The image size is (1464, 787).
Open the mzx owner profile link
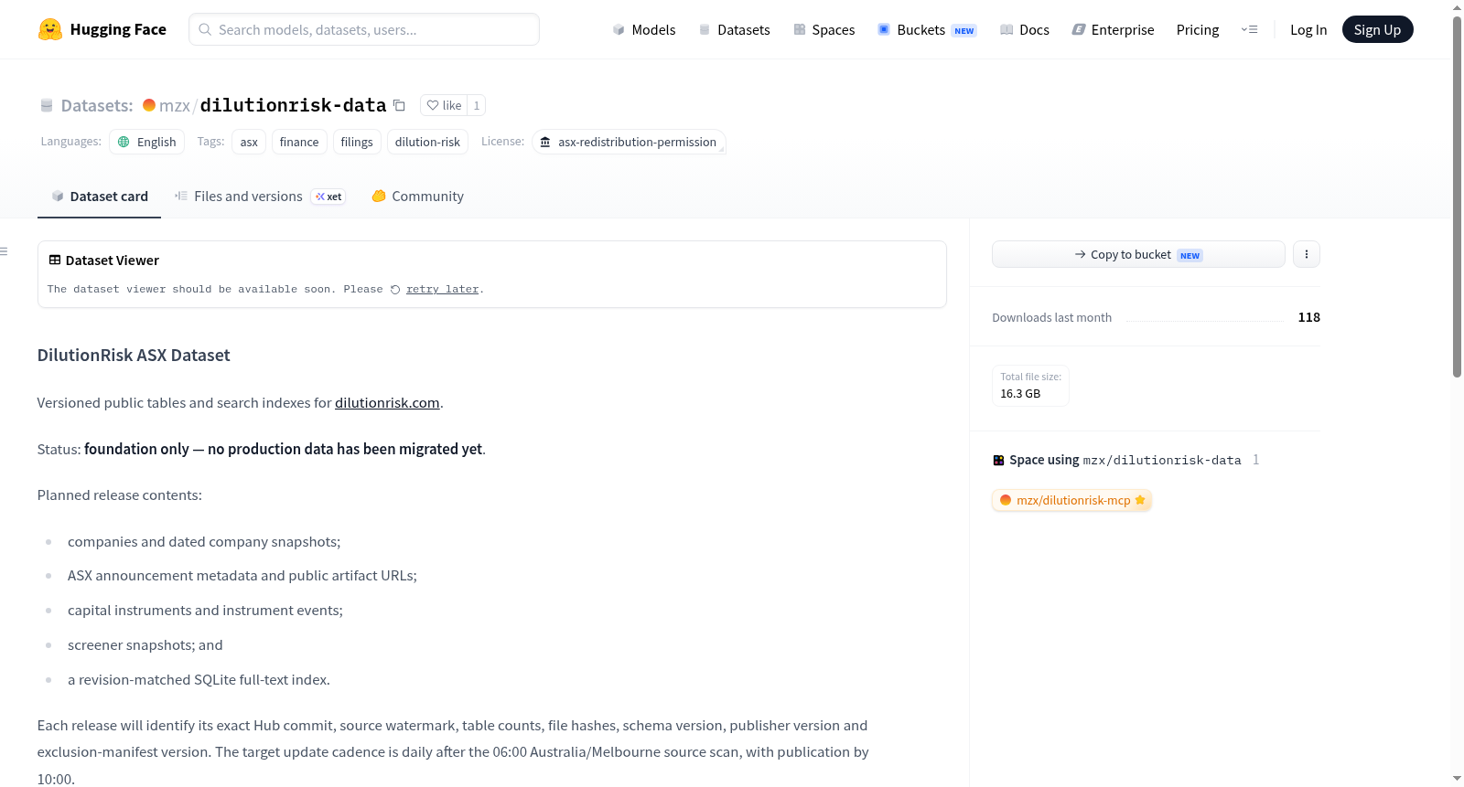point(174,106)
